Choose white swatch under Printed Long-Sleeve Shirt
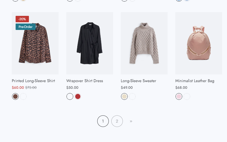This screenshot has width=227, height=142. tap(23, 96)
